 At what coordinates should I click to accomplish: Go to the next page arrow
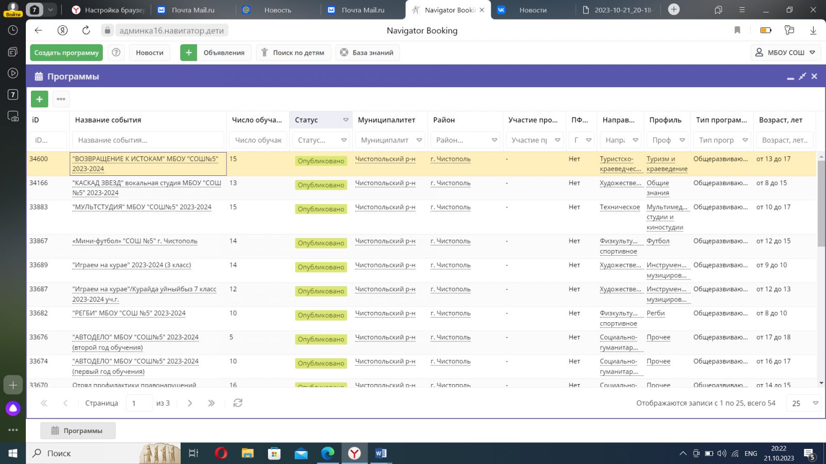190,403
